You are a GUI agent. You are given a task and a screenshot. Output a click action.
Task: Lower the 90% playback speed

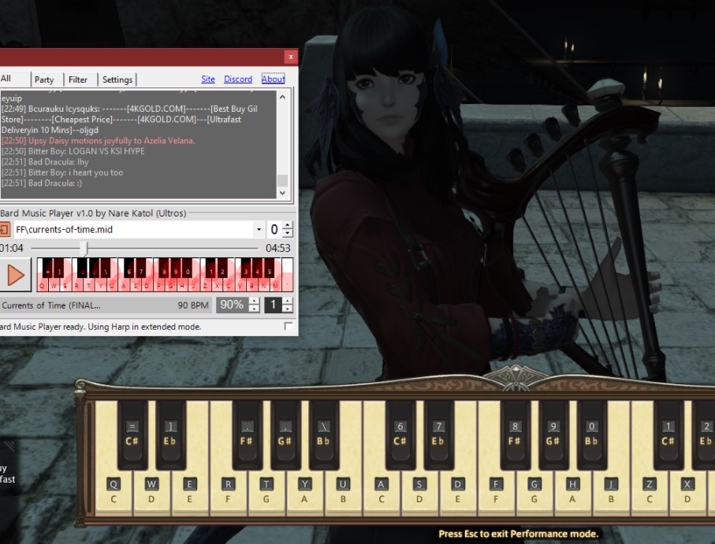click(x=254, y=309)
